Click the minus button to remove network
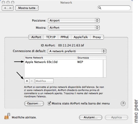 pyautogui.click(x=32, y=81)
